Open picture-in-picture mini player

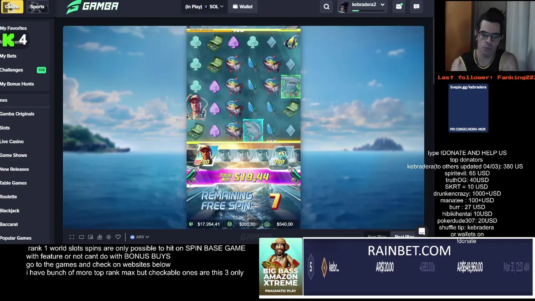click(x=90, y=237)
